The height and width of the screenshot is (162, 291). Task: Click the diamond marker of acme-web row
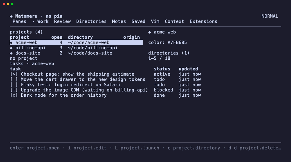click(x=11, y=43)
